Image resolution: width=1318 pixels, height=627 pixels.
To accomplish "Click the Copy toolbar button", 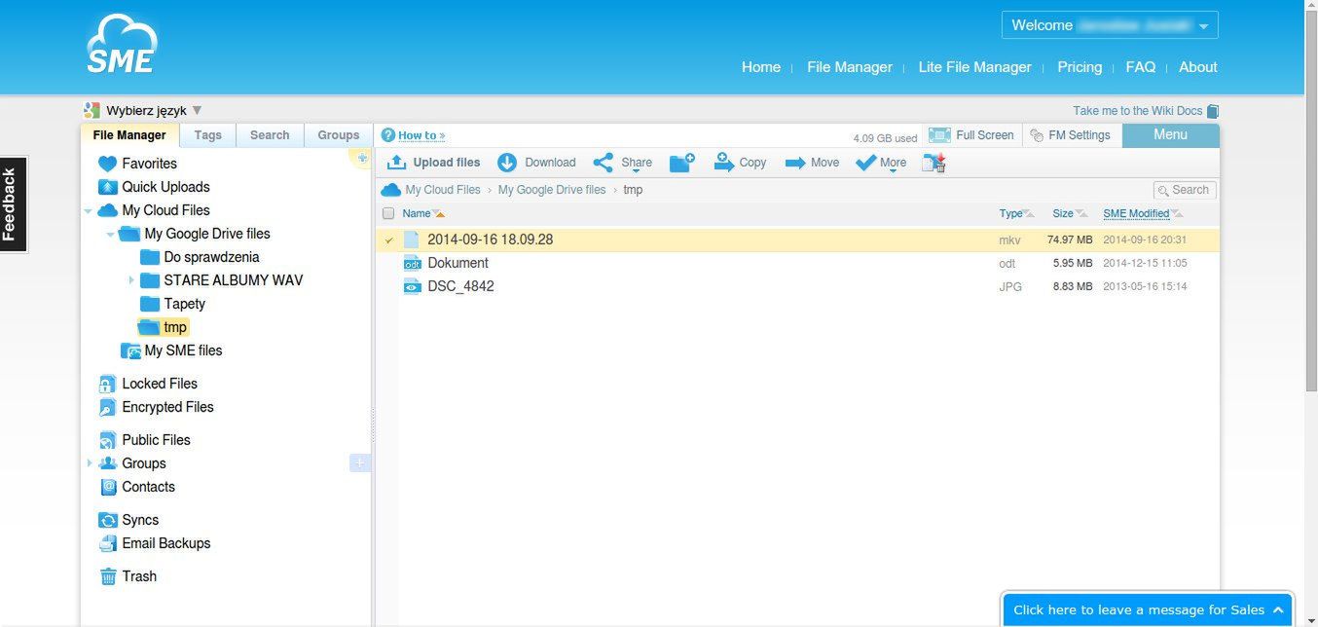I will (740, 163).
